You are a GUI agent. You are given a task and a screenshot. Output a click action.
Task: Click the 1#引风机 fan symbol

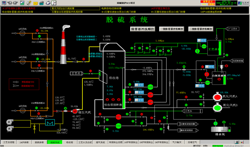pos(22,33)
